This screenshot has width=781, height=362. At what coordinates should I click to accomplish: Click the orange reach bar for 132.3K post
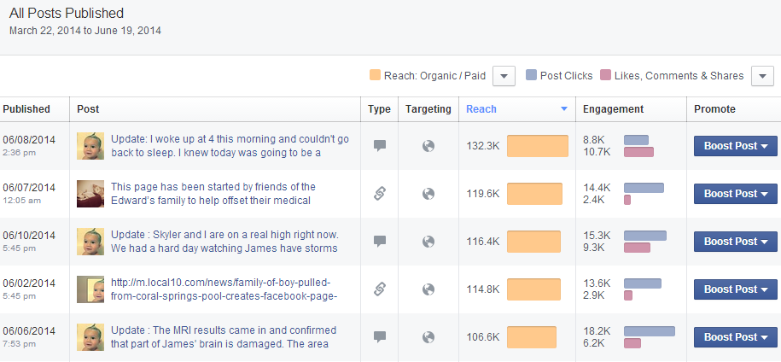pos(537,146)
